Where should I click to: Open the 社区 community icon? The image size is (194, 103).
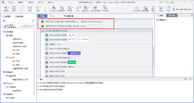pos(168,8)
